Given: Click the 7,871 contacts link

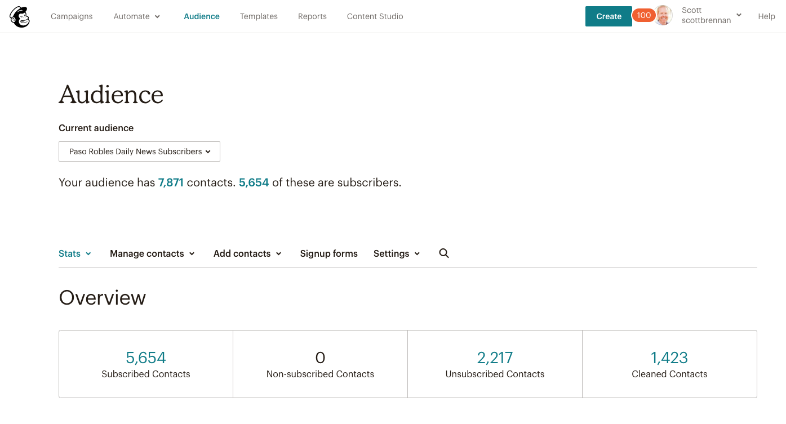Looking at the screenshot, I should [x=171, y=182].
